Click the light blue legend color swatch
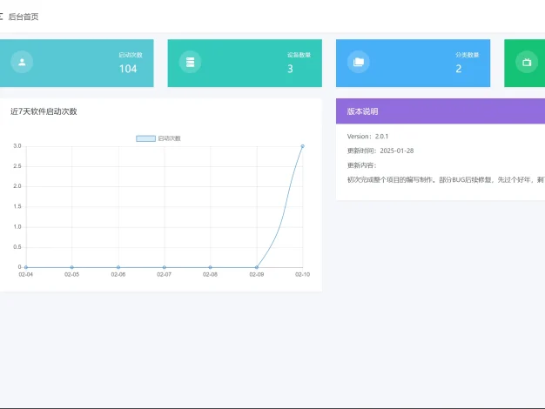Image resolution: width=545 pixels, height=409 pixels. pos(146,138)
